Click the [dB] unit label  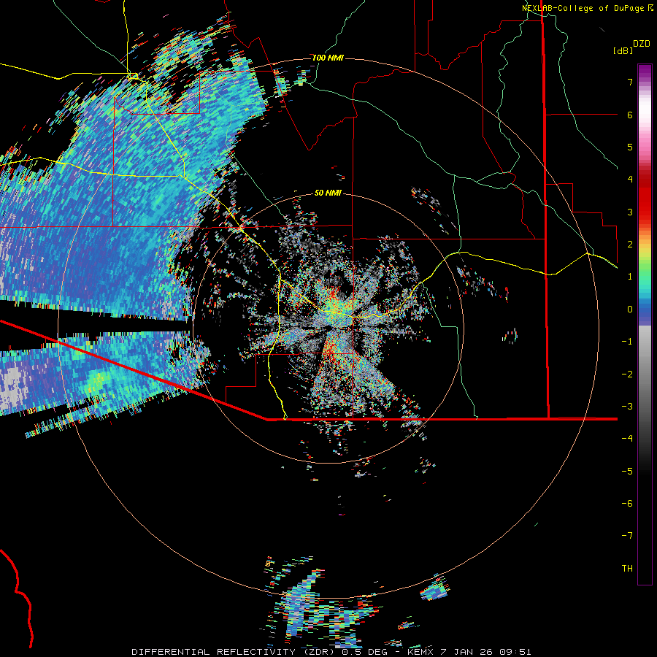[x=623, y=50]
